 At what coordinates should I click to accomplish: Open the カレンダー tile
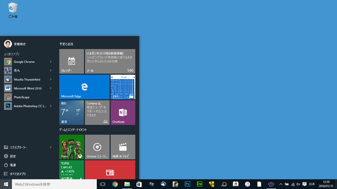[72, 61]
